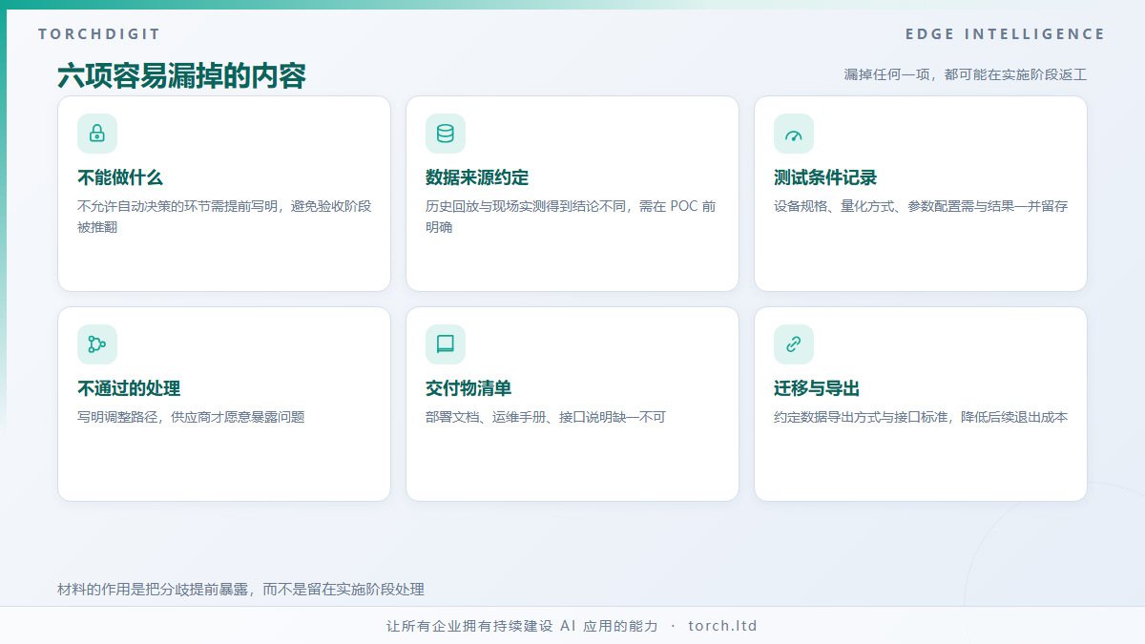This screenshot has width=1145, height=644.
Task: Open the torch.ltd link in footer
Action: pos(722,626)
